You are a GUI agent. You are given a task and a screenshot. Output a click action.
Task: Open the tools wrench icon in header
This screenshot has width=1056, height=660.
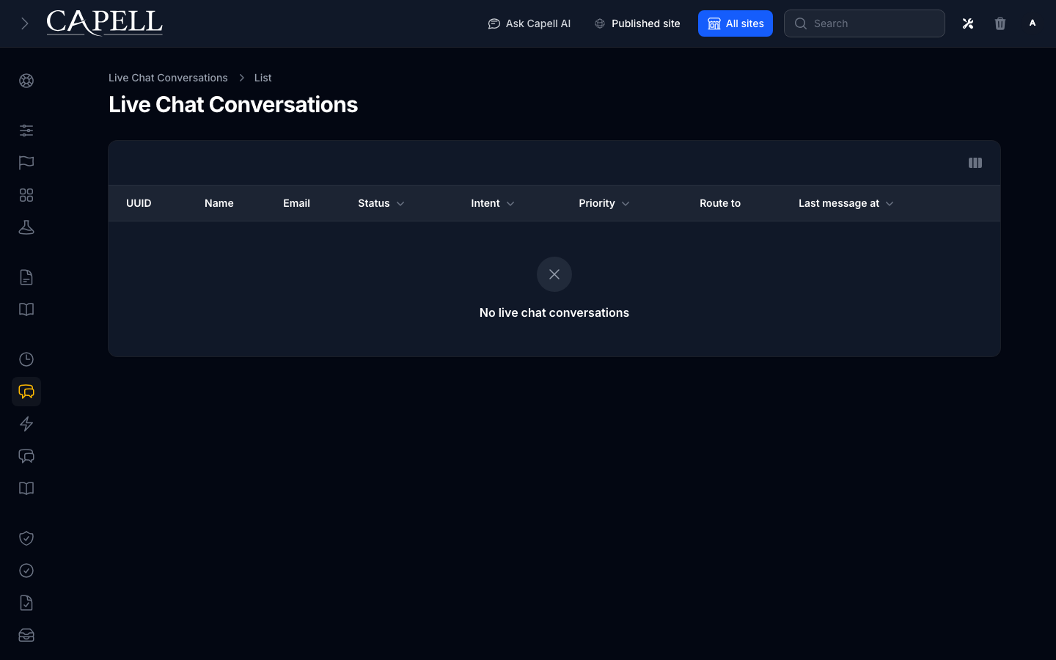[968, 23]
